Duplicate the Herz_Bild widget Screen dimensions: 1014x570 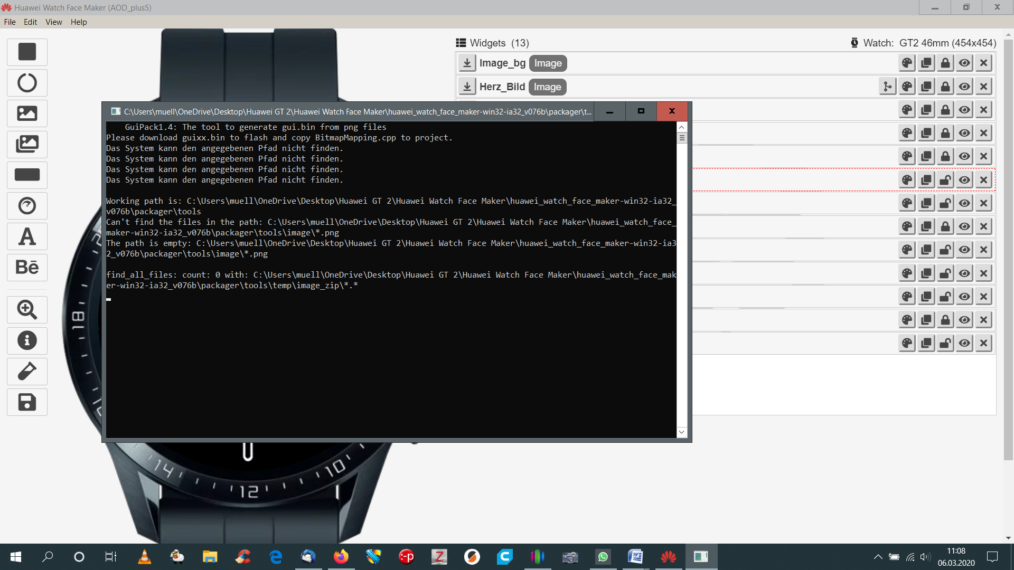pos(926,87)
